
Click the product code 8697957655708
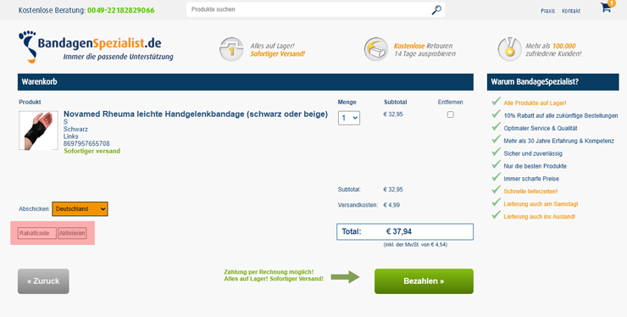coord(86,144)
